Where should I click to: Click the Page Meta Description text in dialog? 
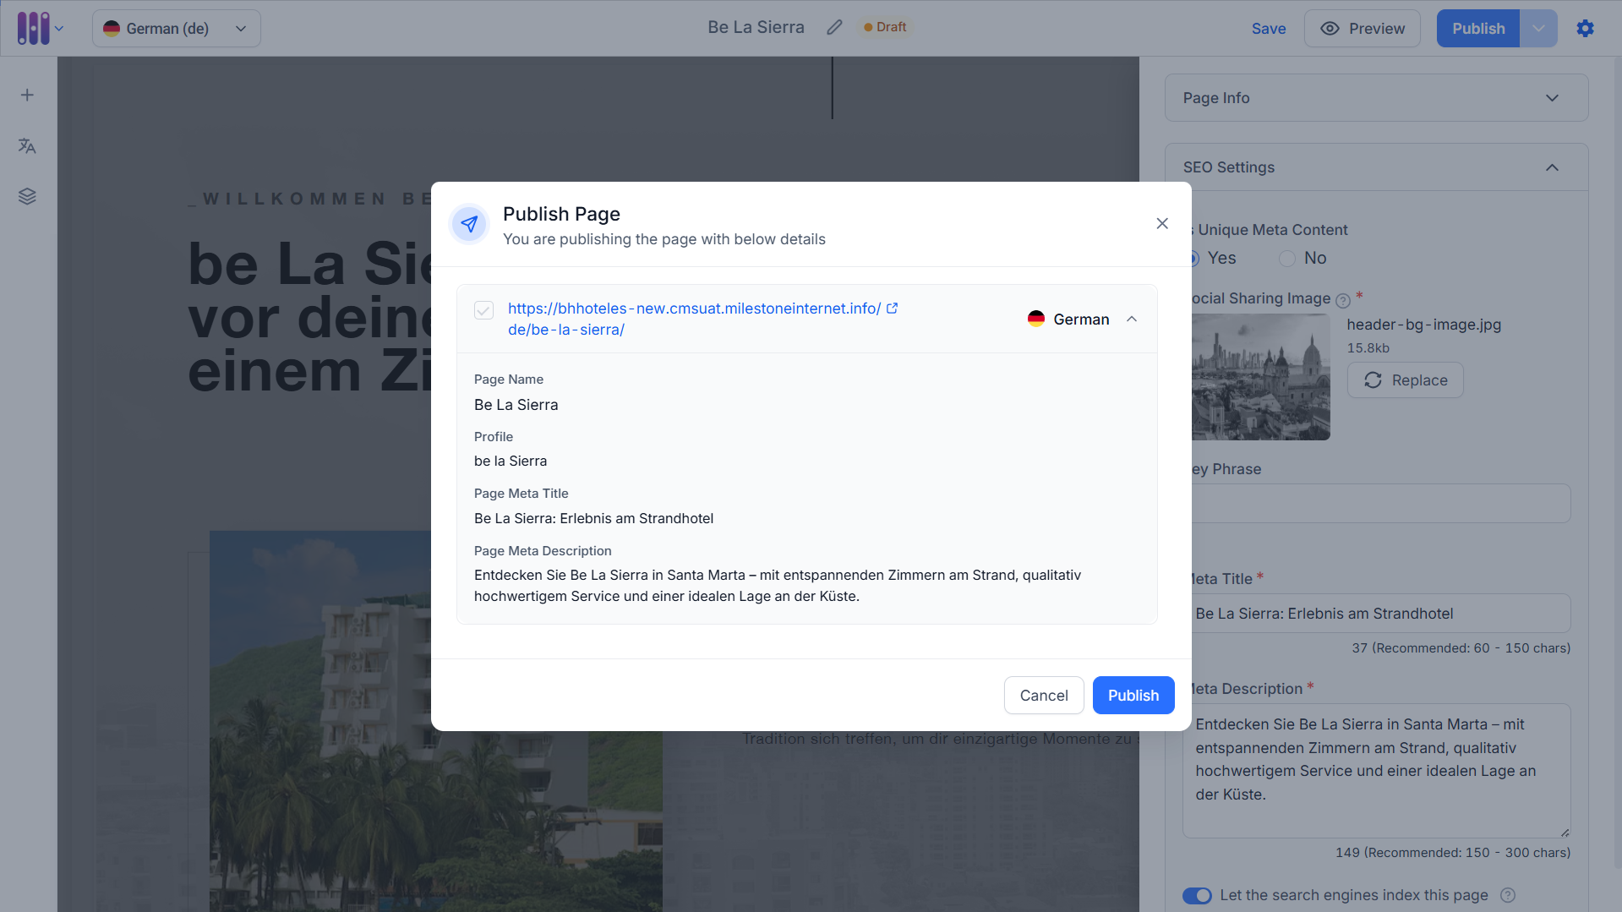(x=778, y=586)
